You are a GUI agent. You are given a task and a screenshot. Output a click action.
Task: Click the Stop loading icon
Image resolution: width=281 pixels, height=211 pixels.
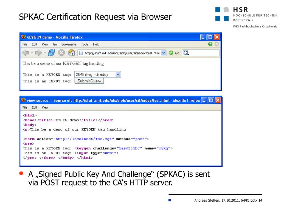click(x=61, y=53)
